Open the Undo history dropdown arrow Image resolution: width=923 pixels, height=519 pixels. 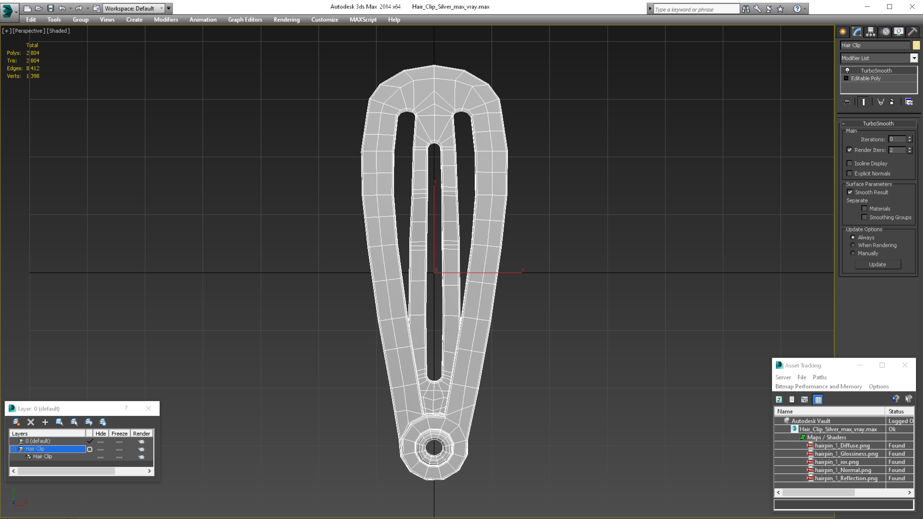coord(70,8)
